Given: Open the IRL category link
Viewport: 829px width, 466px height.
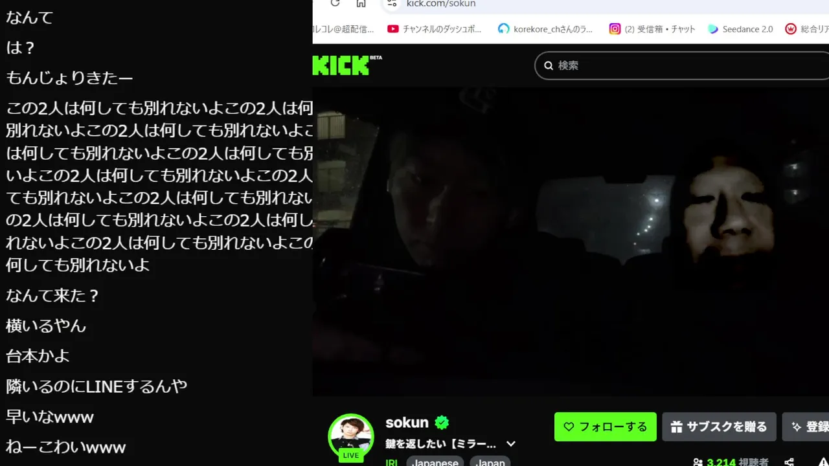Looking at the screenshot, I should click(391, 462).
